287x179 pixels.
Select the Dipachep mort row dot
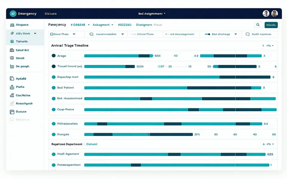click(x=54, y=77)
